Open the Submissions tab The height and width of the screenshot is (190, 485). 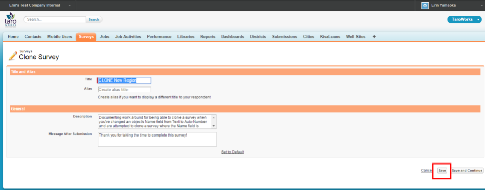pyautogui.click(x=285, y=37)
